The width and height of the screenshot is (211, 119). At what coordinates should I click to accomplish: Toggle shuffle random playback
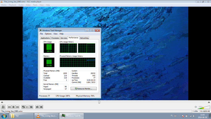tap(41, 107)
